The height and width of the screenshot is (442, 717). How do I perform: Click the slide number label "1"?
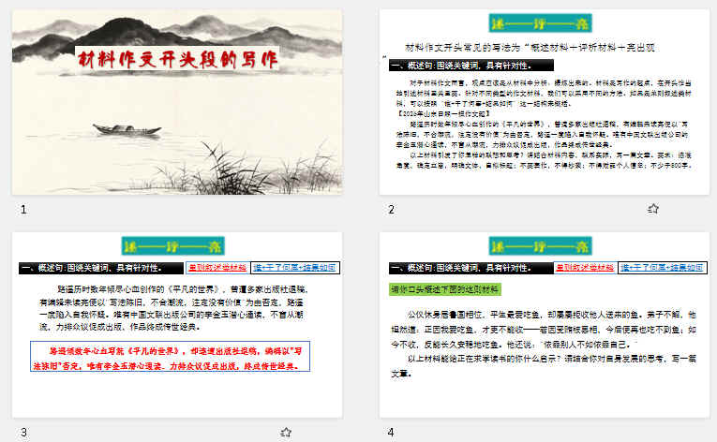[23, 210]
